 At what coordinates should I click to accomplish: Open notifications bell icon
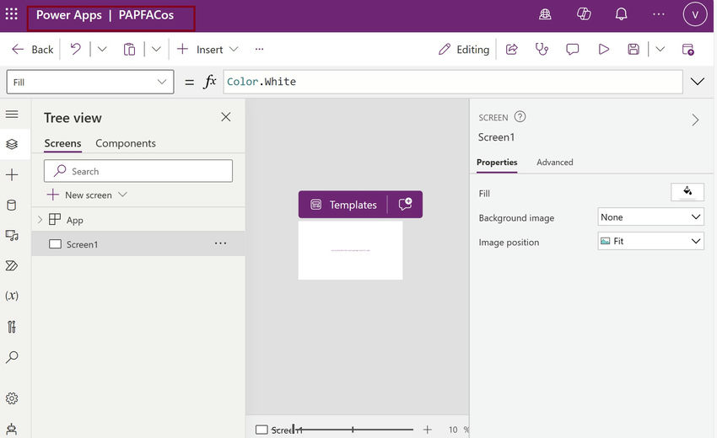[x=621, y=14]
